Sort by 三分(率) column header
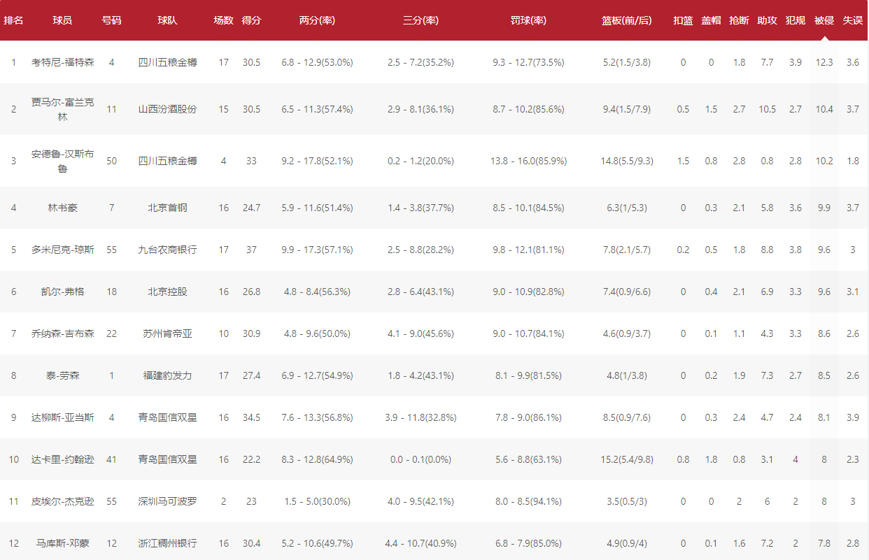This screenshot has height=560, width=869. pos(421,21)
